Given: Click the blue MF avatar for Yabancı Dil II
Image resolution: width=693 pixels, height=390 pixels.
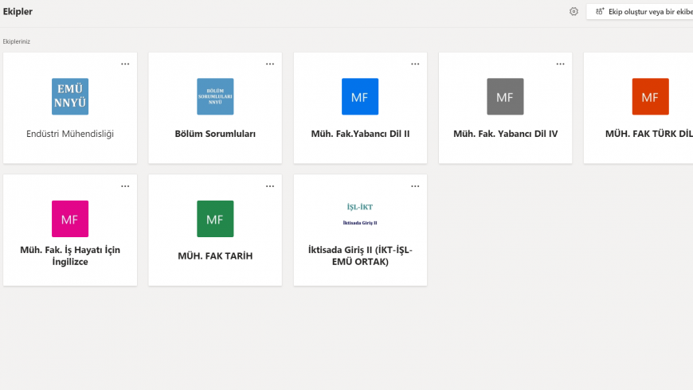Looking at the screenshot, I should pos(360,96).
